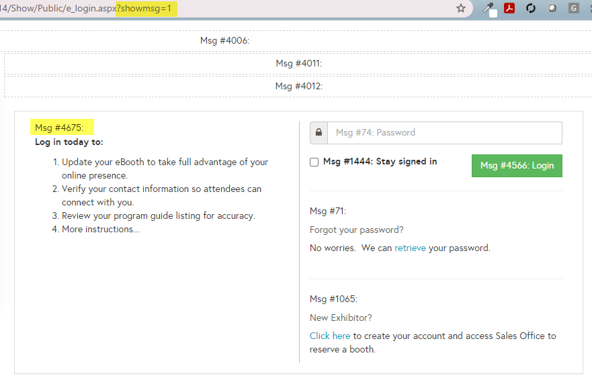Toggle the Stay signed in checkbox
592x382 pixels.
coord(314,162)
